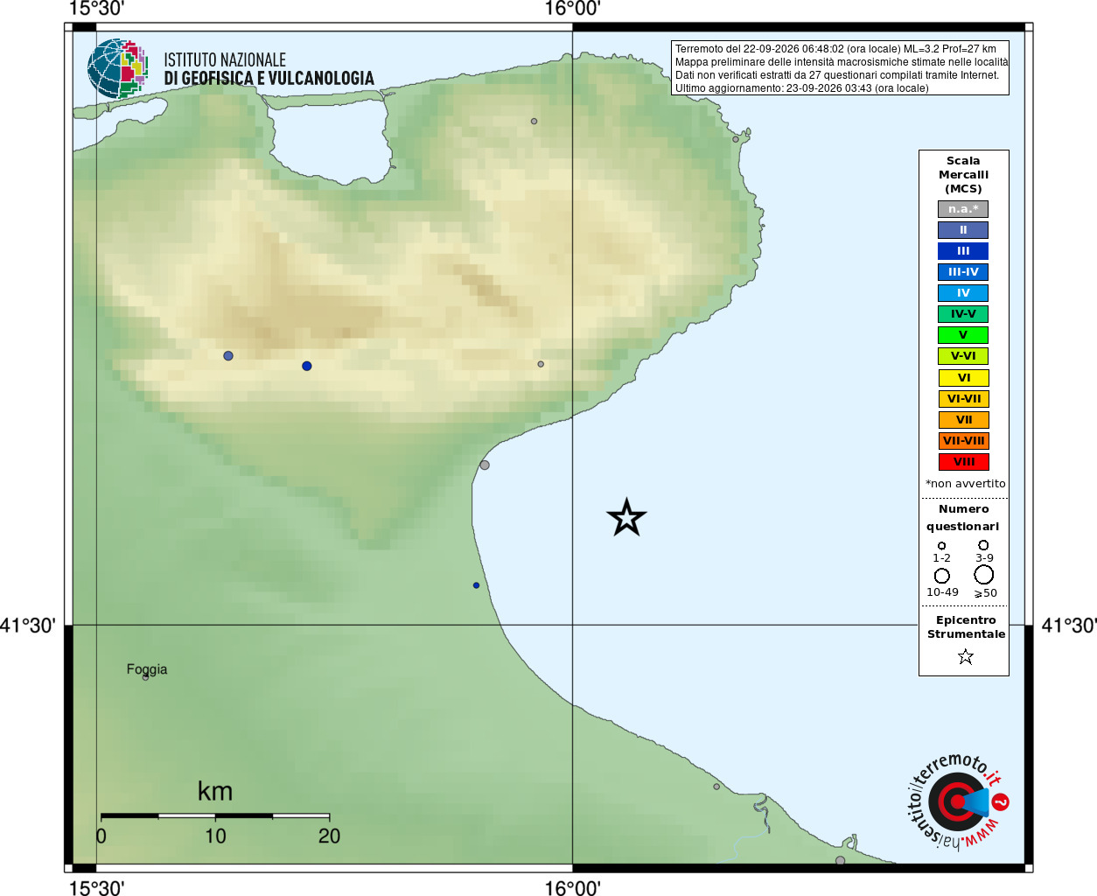Click the largest circle in questionnaire legend
This screenshot has height=896, width=1097.
tap(984, 575)
